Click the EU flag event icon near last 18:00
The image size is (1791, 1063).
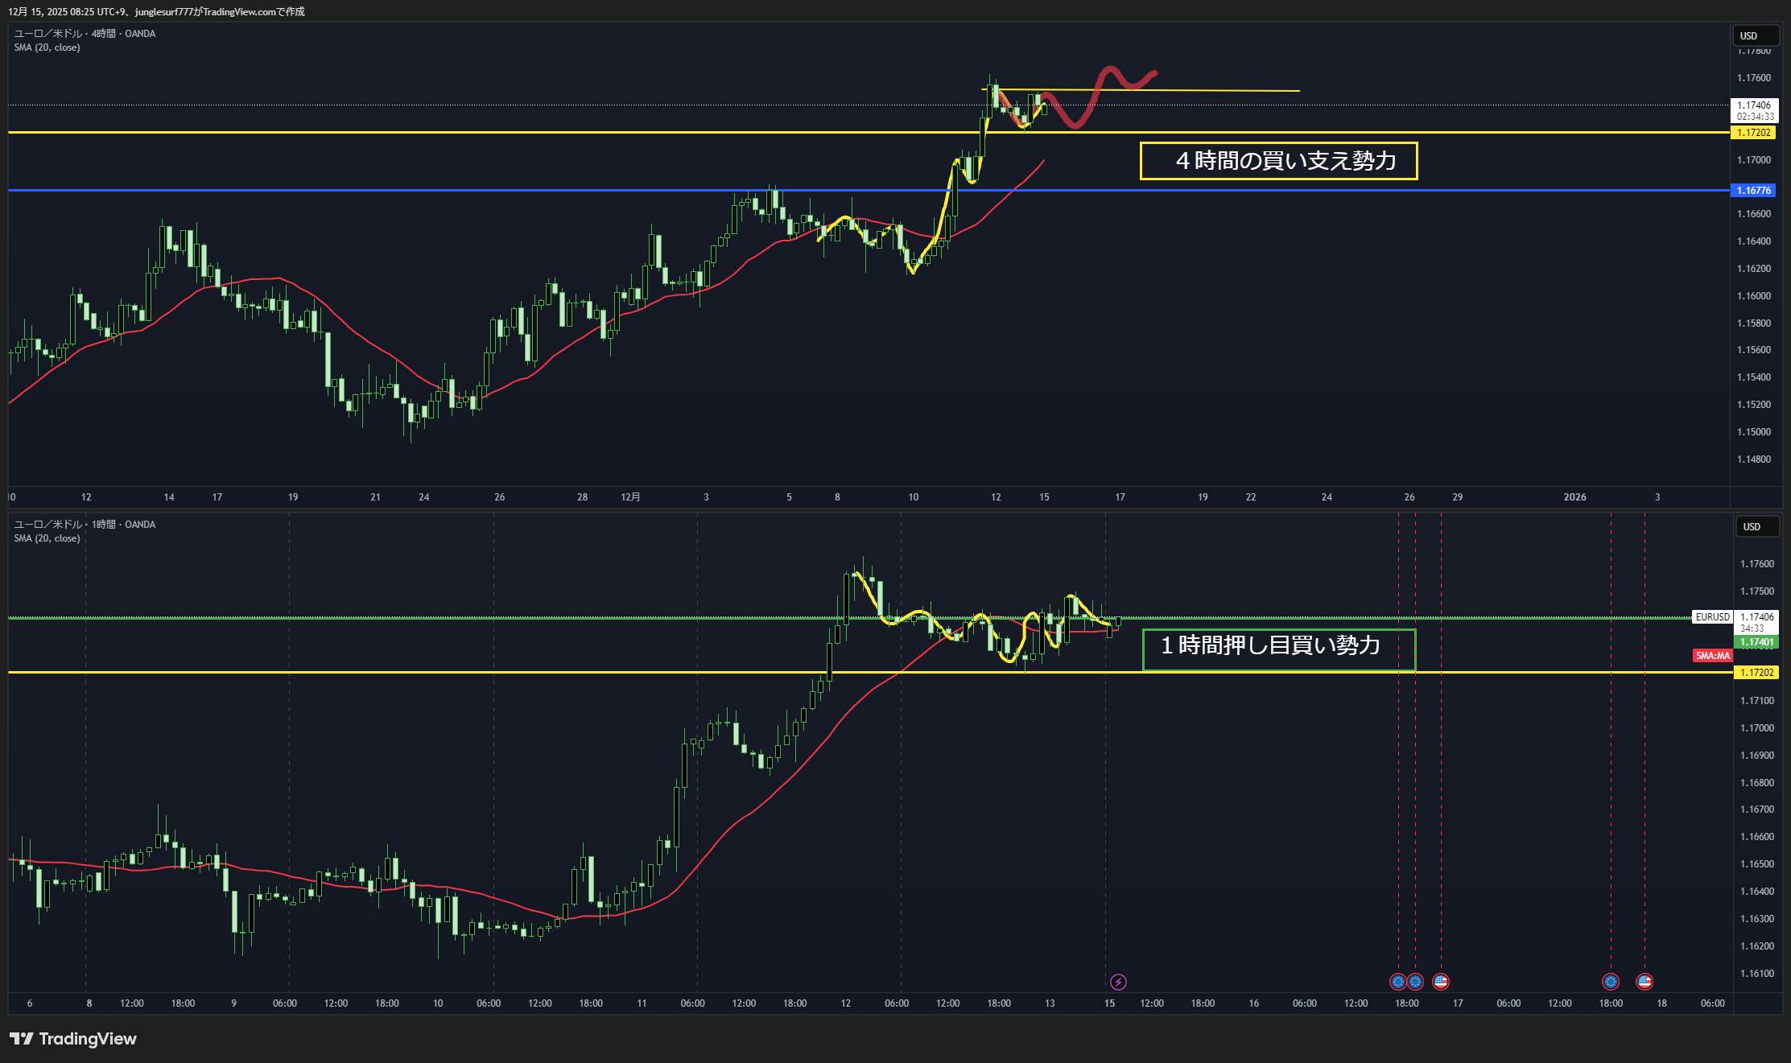point(1611,982)
